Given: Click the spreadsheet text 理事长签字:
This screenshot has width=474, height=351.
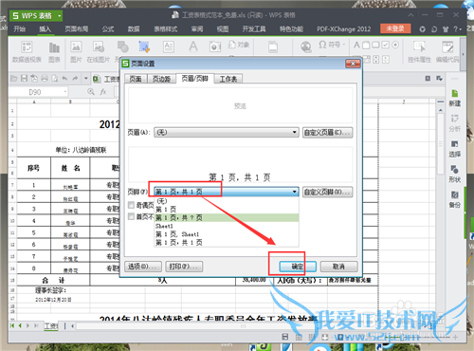Looking at the screenshot, I should (x=50, y=290).
